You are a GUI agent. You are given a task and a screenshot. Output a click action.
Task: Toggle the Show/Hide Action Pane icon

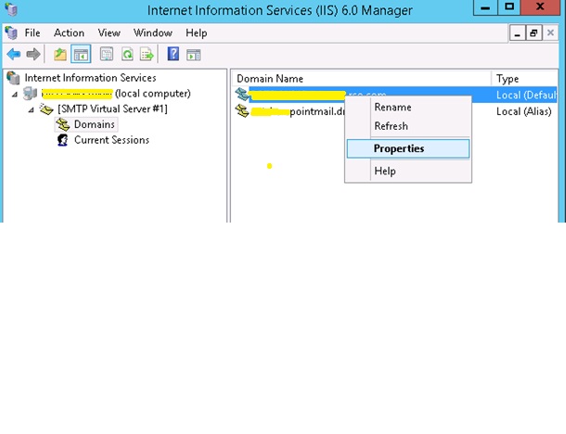click(x=194, y=55)
